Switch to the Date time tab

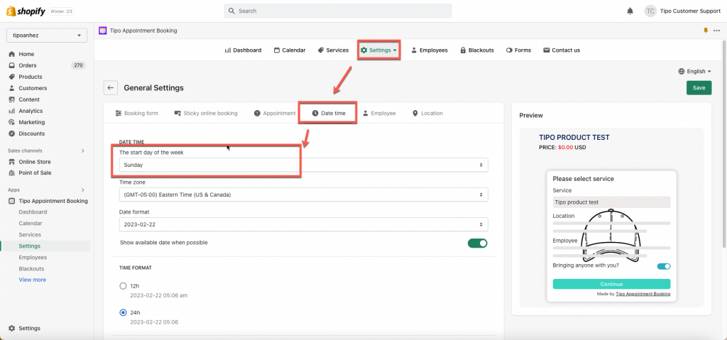(x=328, y=113)
